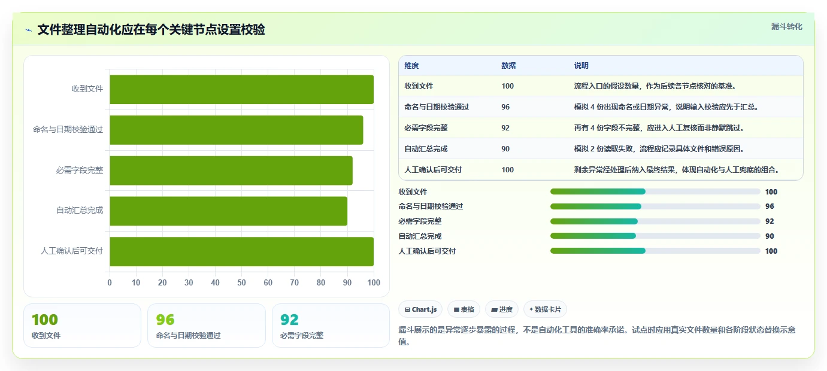Click the chart axis label 人工确认后可交付
Screen dimensions: 827x371
coord(72,251)
